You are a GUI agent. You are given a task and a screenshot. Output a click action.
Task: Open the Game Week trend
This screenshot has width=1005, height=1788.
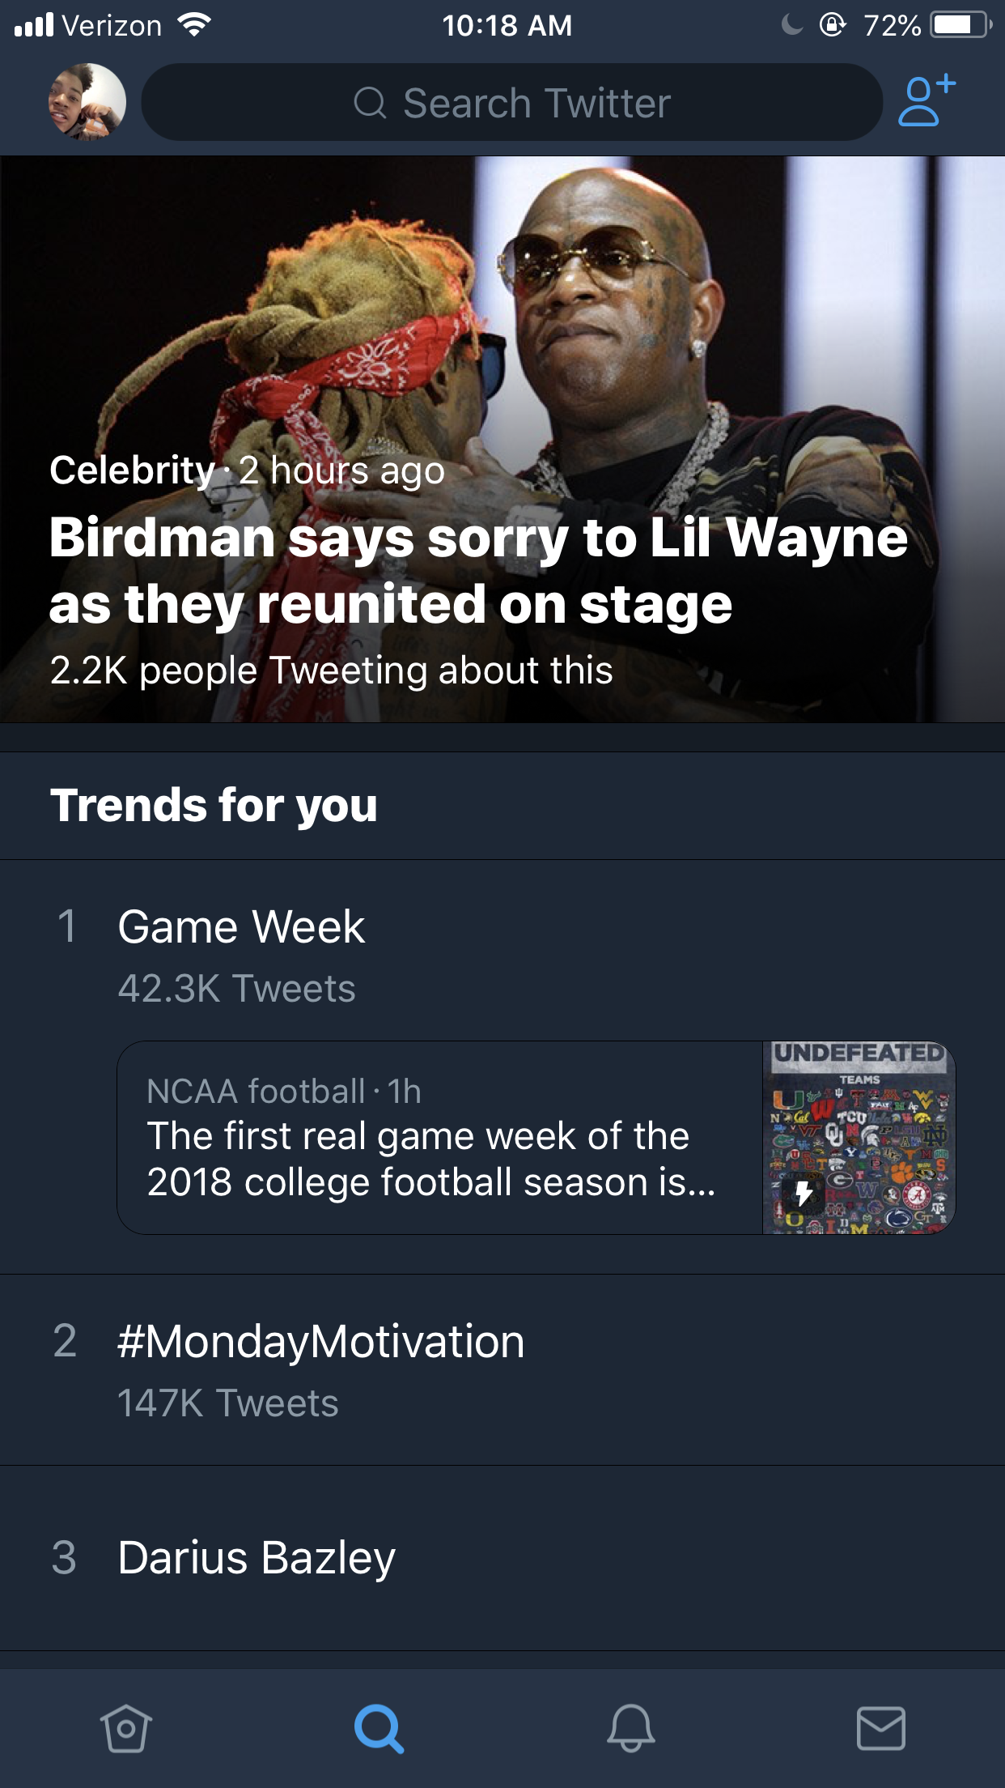click(241, 927)
